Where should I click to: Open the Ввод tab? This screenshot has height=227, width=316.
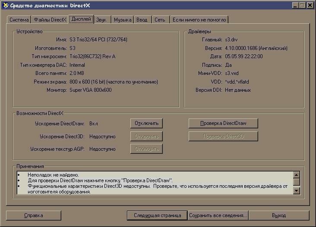coord(142,20)
